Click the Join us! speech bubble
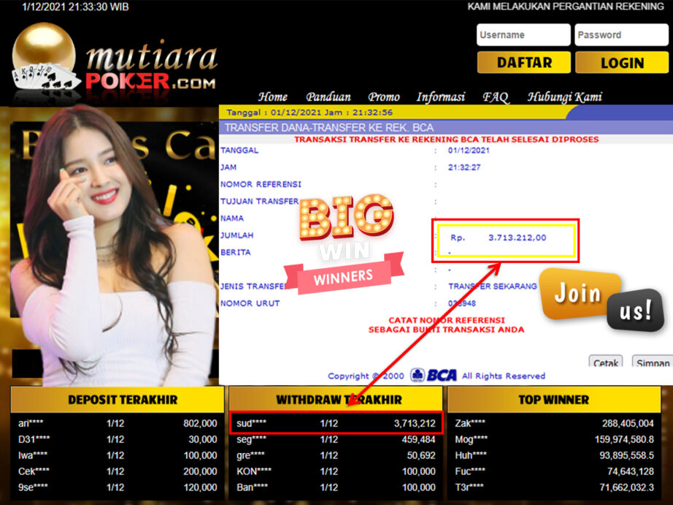Screen dimensions: 673x505 601,300
